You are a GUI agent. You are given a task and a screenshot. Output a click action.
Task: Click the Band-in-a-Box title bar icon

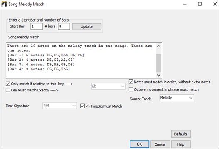4,4
